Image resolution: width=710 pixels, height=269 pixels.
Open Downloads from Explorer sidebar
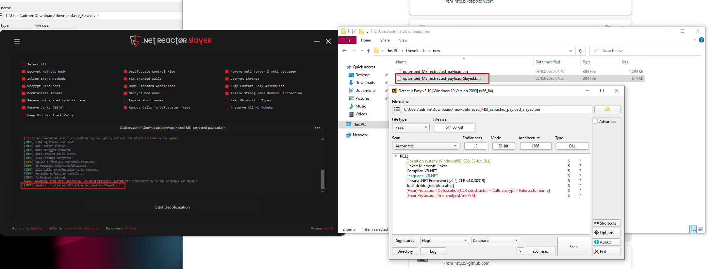[365, 83]
